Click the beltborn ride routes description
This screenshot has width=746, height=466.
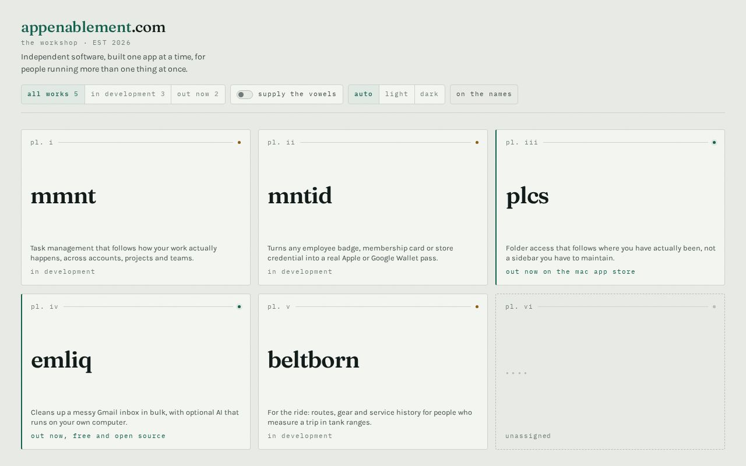tap(370, 417)
